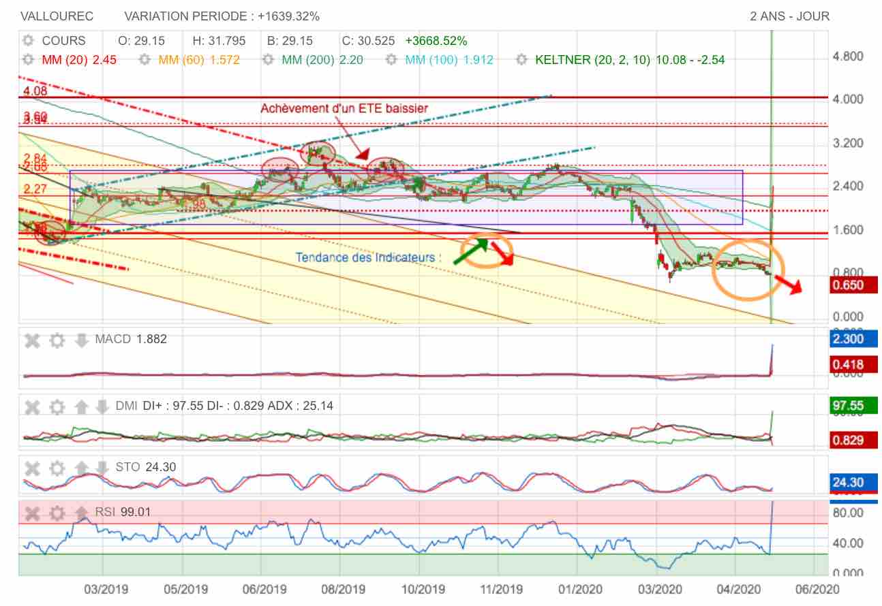Viewport: 882px width, 606px height.
Task: Open settings gear for KELTNER channel
Action: pos(521,60)
